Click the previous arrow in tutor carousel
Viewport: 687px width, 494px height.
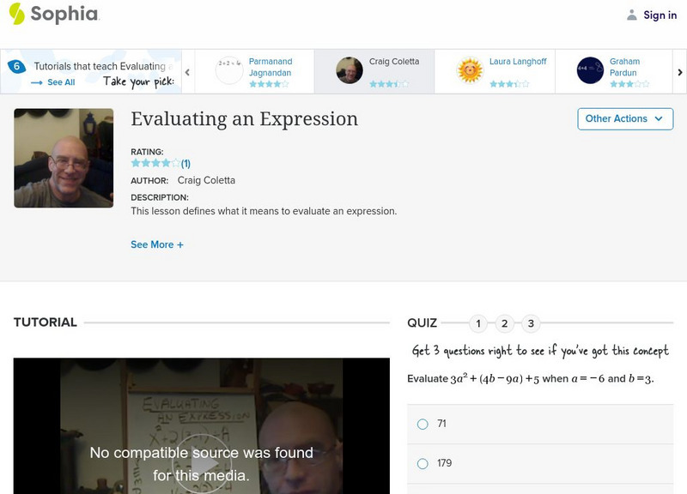click(187, 72)
